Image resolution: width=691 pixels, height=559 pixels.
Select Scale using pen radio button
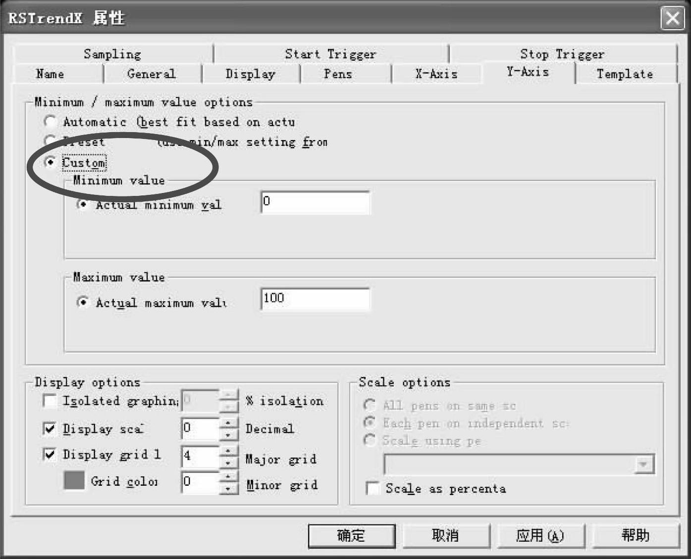click(370, 440)
